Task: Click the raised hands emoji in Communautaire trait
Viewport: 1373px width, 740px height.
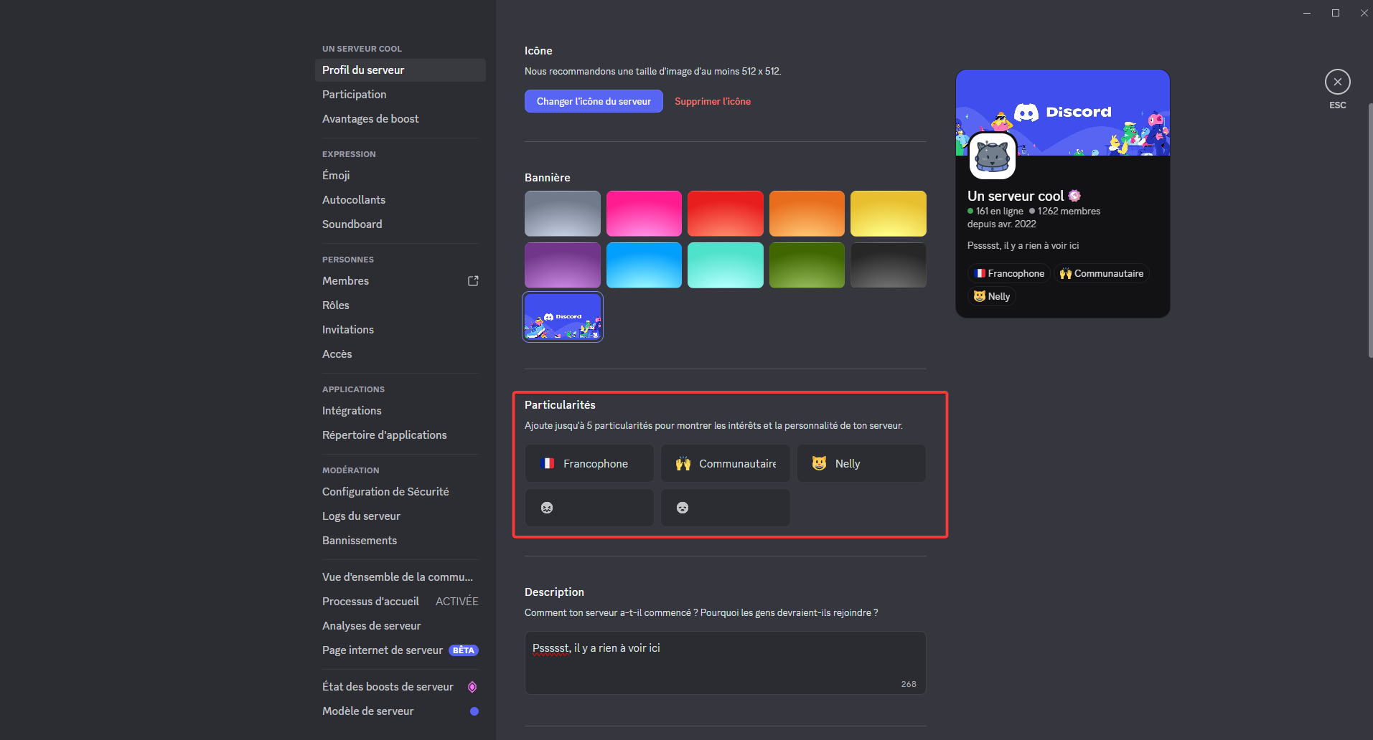Action: pyautogui.click(x=683, y=464)
